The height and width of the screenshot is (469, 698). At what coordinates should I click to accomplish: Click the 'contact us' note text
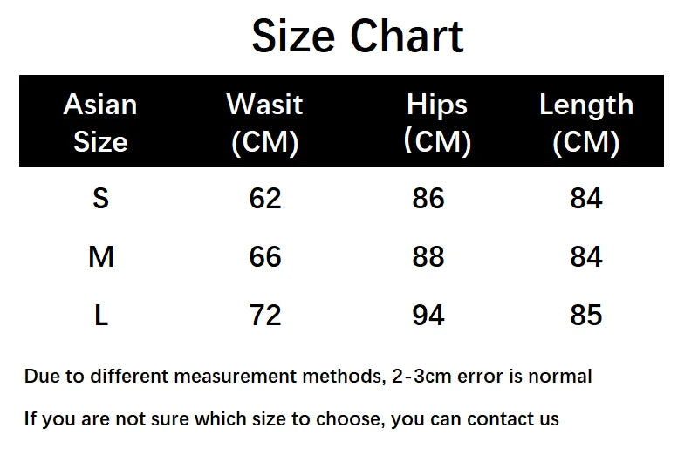[291, 419]
